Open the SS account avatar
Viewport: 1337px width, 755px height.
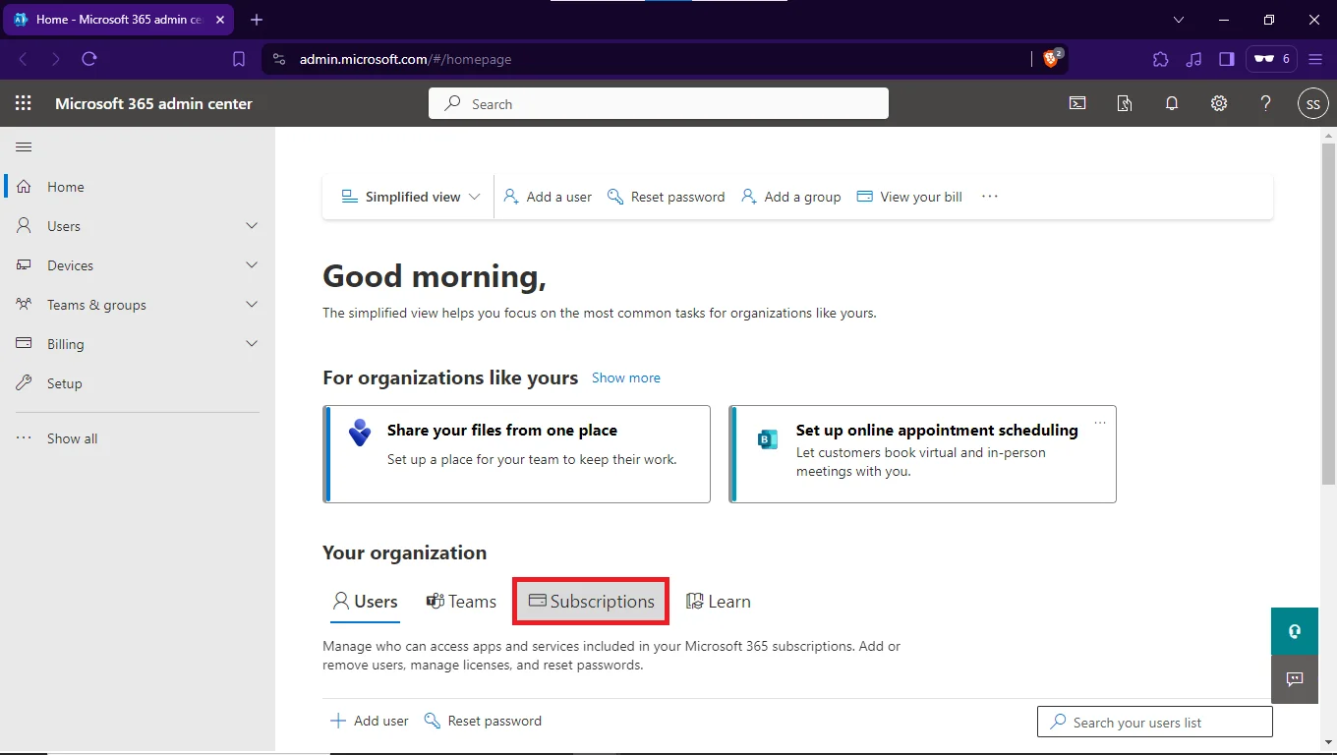click(x=1313, y=103)
